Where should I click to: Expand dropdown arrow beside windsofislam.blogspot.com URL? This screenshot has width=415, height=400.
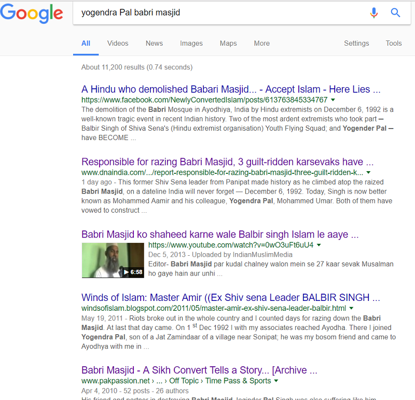(x=352, y=308)
